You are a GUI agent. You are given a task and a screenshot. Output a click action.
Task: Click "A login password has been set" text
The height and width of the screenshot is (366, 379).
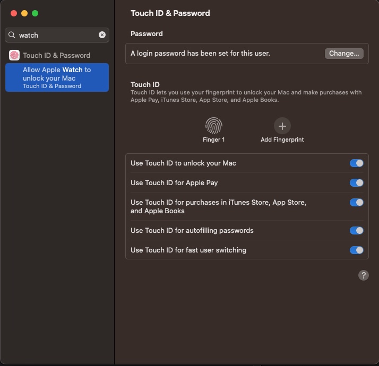[x=200, y=53]
